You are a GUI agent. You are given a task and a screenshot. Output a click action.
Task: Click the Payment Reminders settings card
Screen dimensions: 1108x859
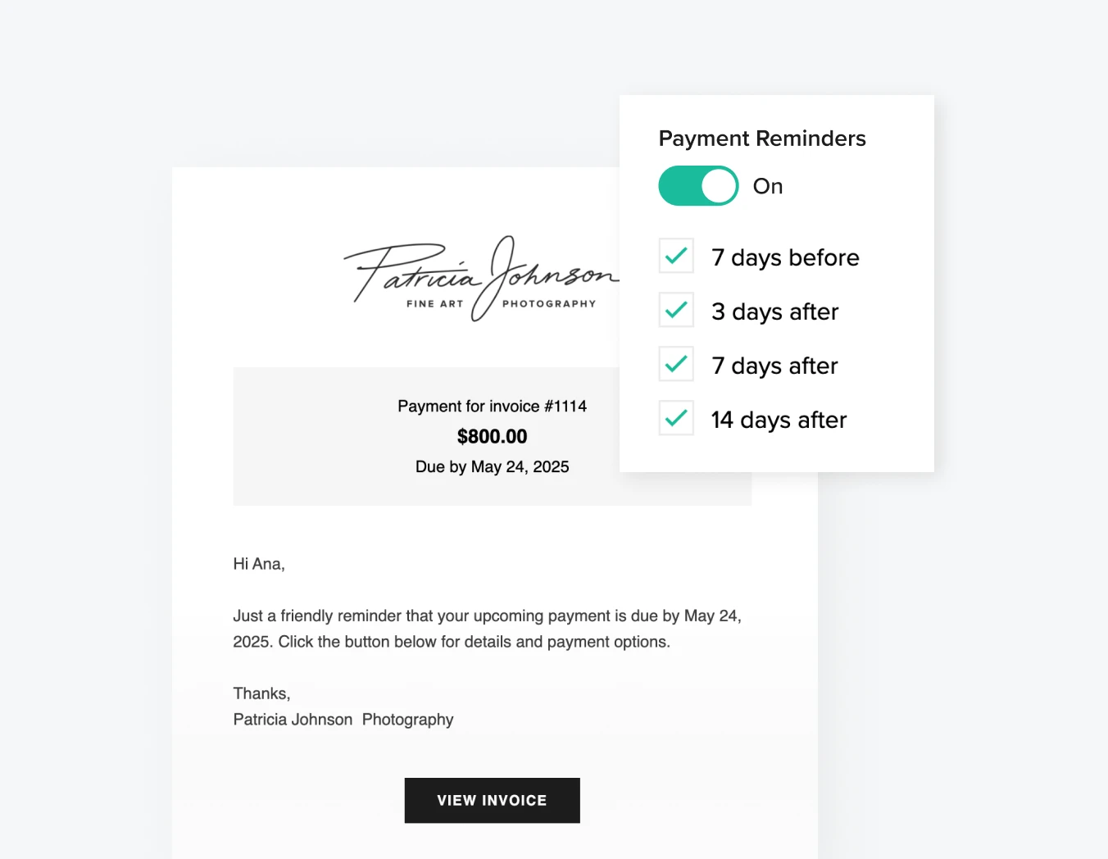(776, 283)
